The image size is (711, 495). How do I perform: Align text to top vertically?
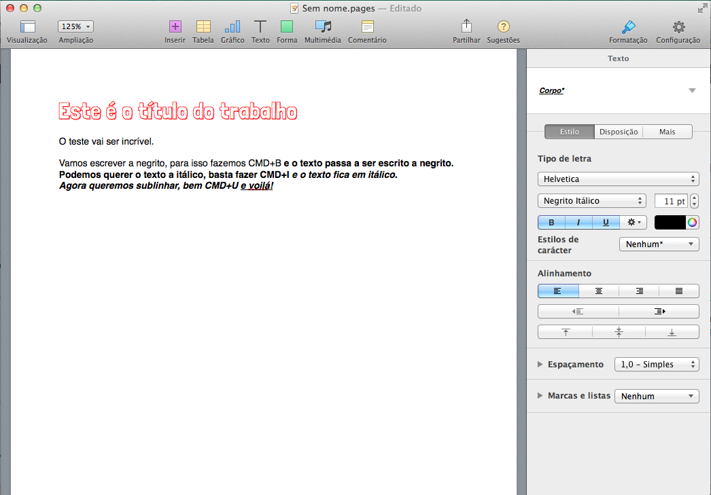(565, 332)
